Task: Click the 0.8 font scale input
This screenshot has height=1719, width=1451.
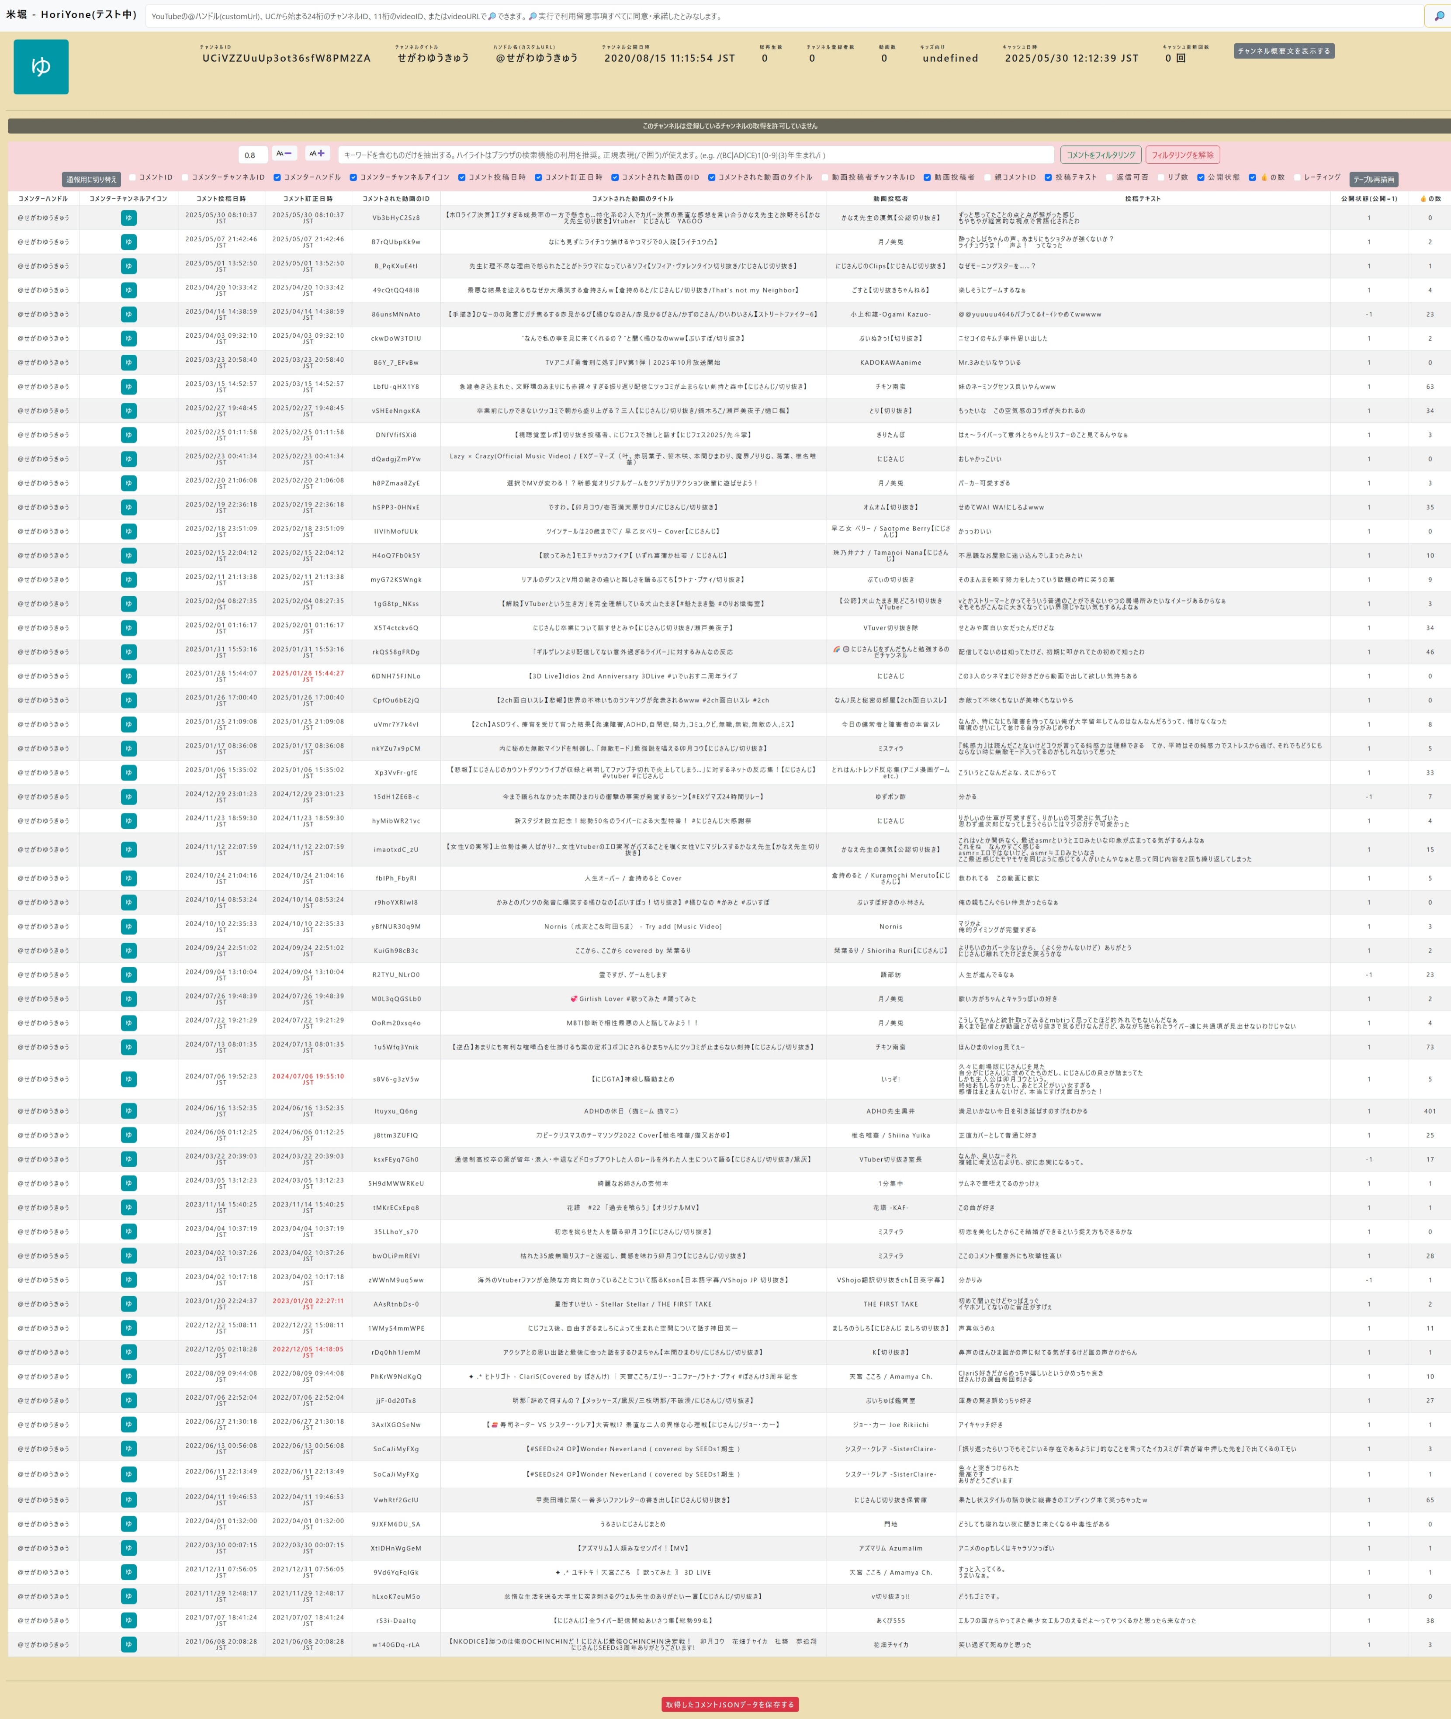Action: 253,155
